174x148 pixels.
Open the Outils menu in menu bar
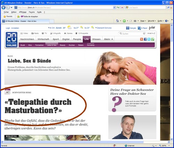pos(39,12)
